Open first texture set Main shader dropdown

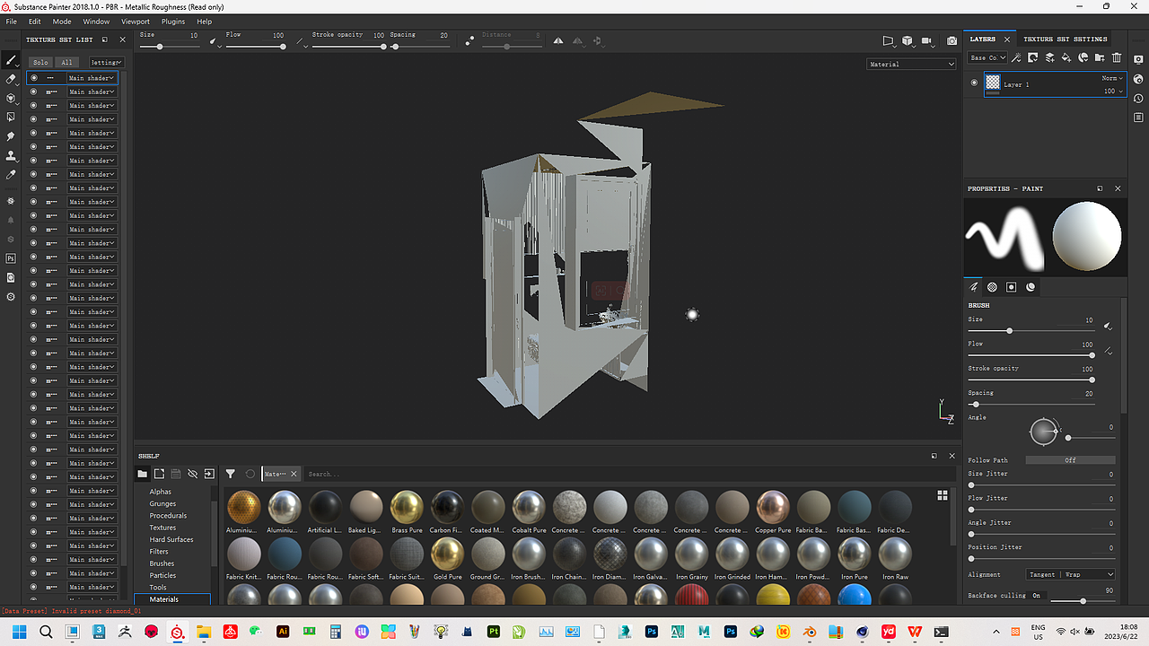point(92,78)
